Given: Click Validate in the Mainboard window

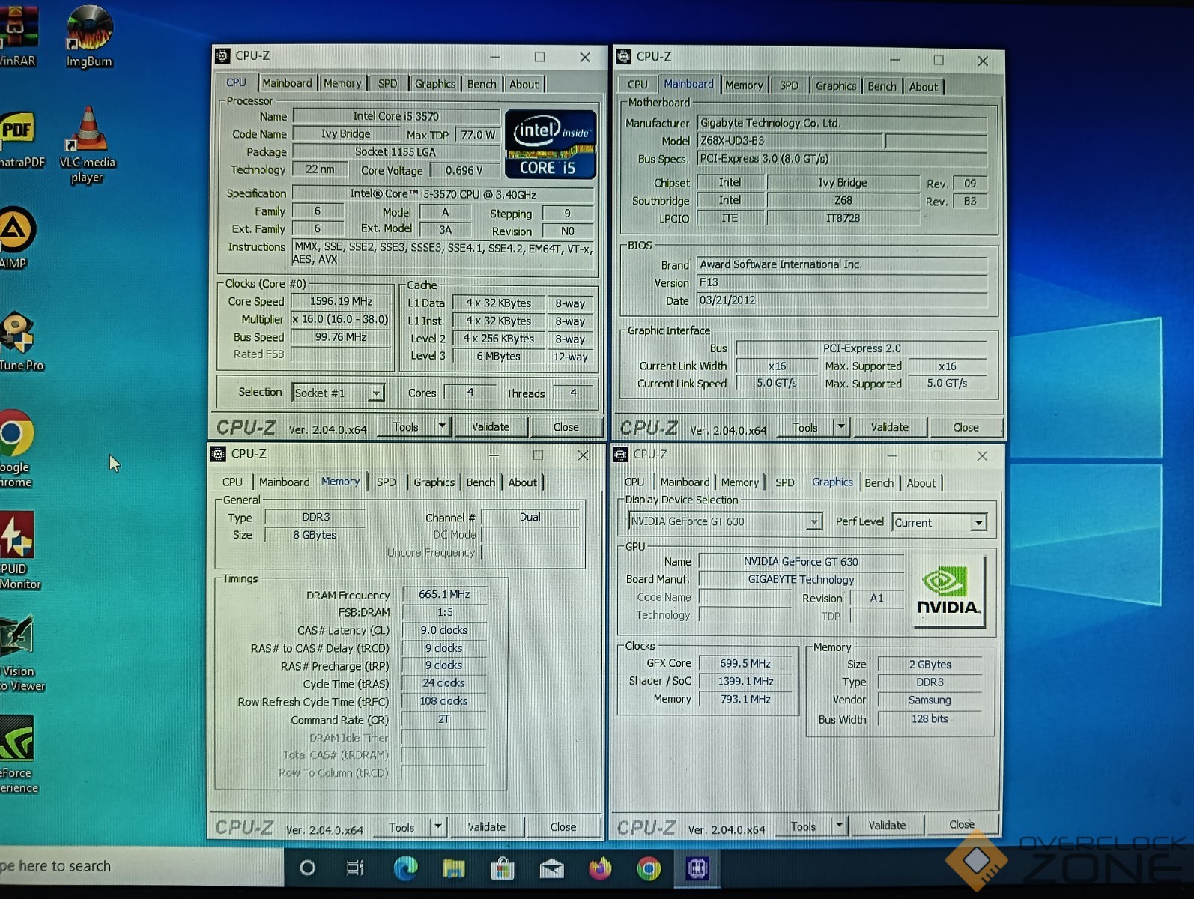Looking at the screenshot, I should coord(889,427).
